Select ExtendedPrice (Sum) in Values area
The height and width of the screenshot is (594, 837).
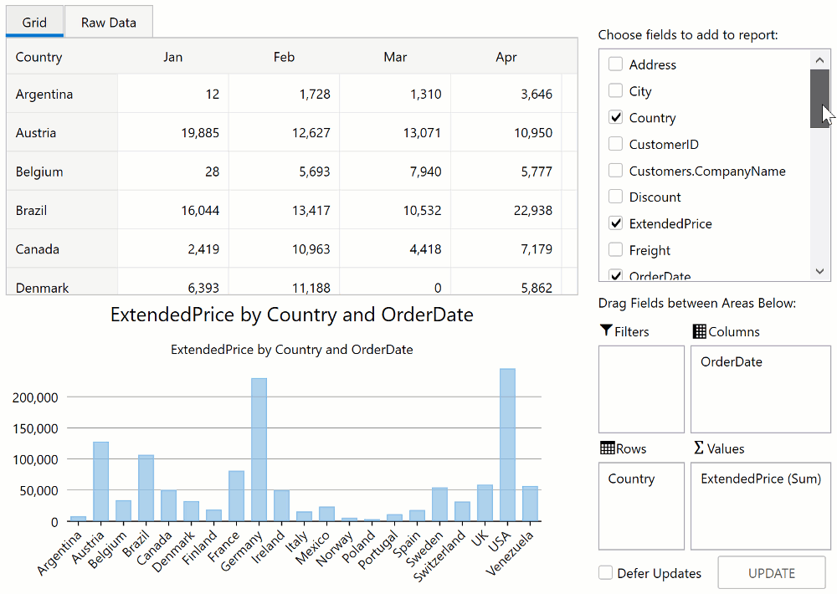pos(761,479)
